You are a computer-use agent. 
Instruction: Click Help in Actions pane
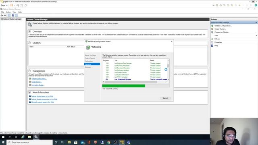point(216,46)
